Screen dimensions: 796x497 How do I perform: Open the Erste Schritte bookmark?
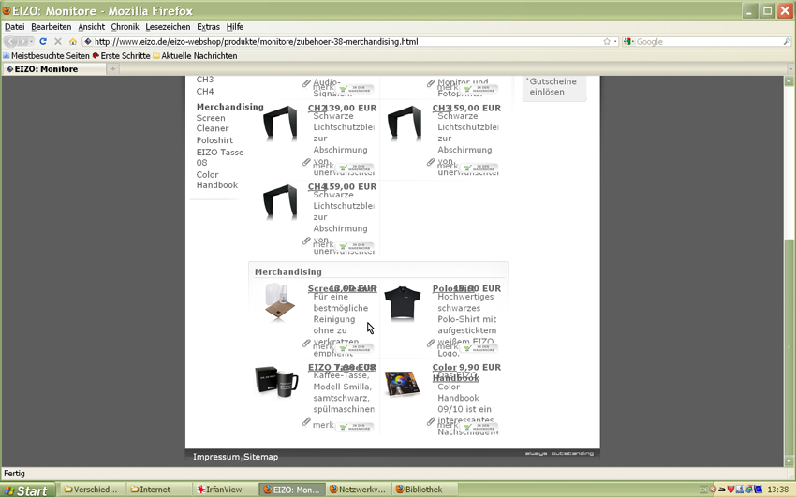tap(121, 56)
